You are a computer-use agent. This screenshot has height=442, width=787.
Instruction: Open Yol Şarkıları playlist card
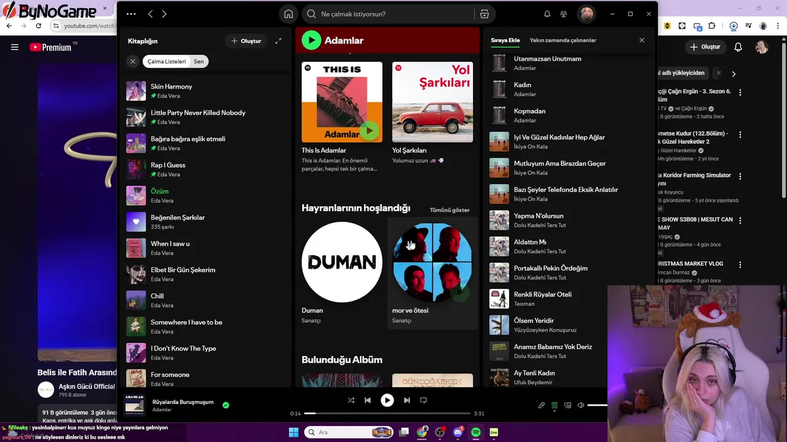click(x=433, y=114)
